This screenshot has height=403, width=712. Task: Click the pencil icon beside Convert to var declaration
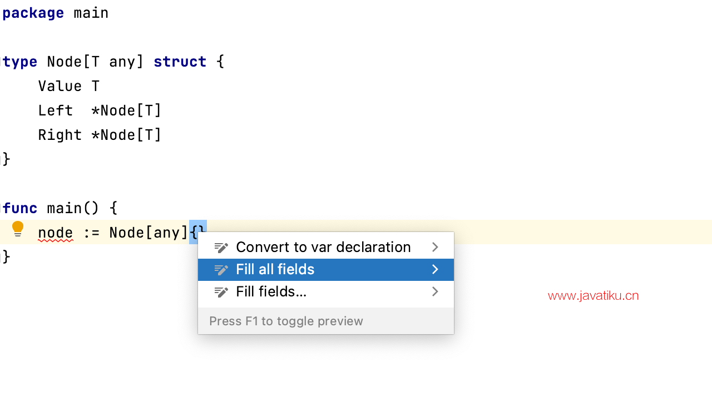[x=221, y=248]
